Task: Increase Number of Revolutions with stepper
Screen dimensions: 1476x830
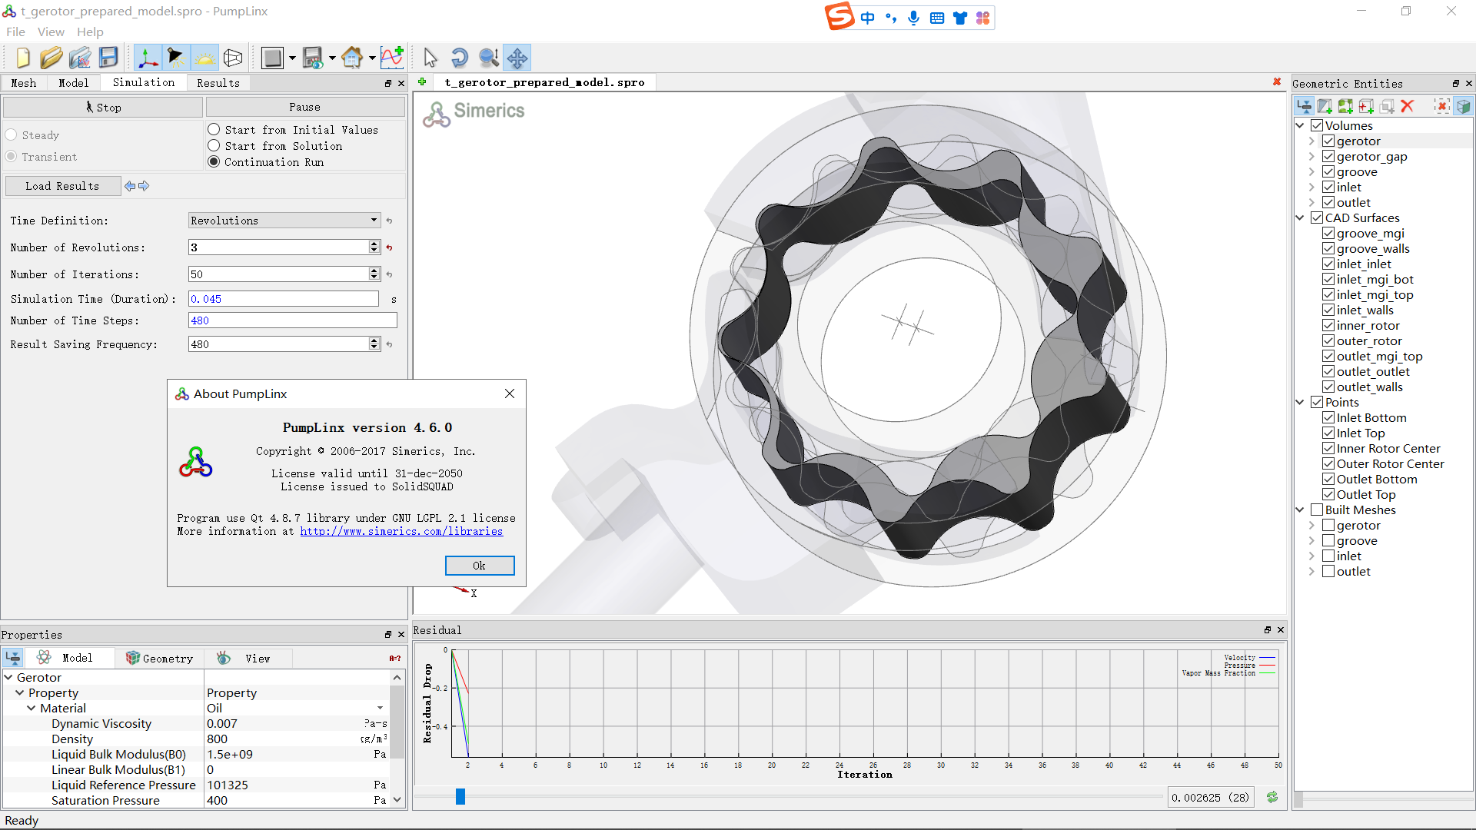Action: [x=374, y=244]
